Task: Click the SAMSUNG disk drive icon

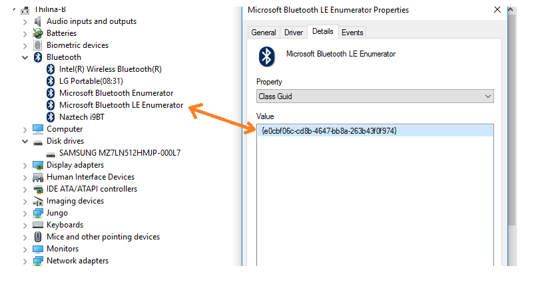Action: tap(51, 153)
